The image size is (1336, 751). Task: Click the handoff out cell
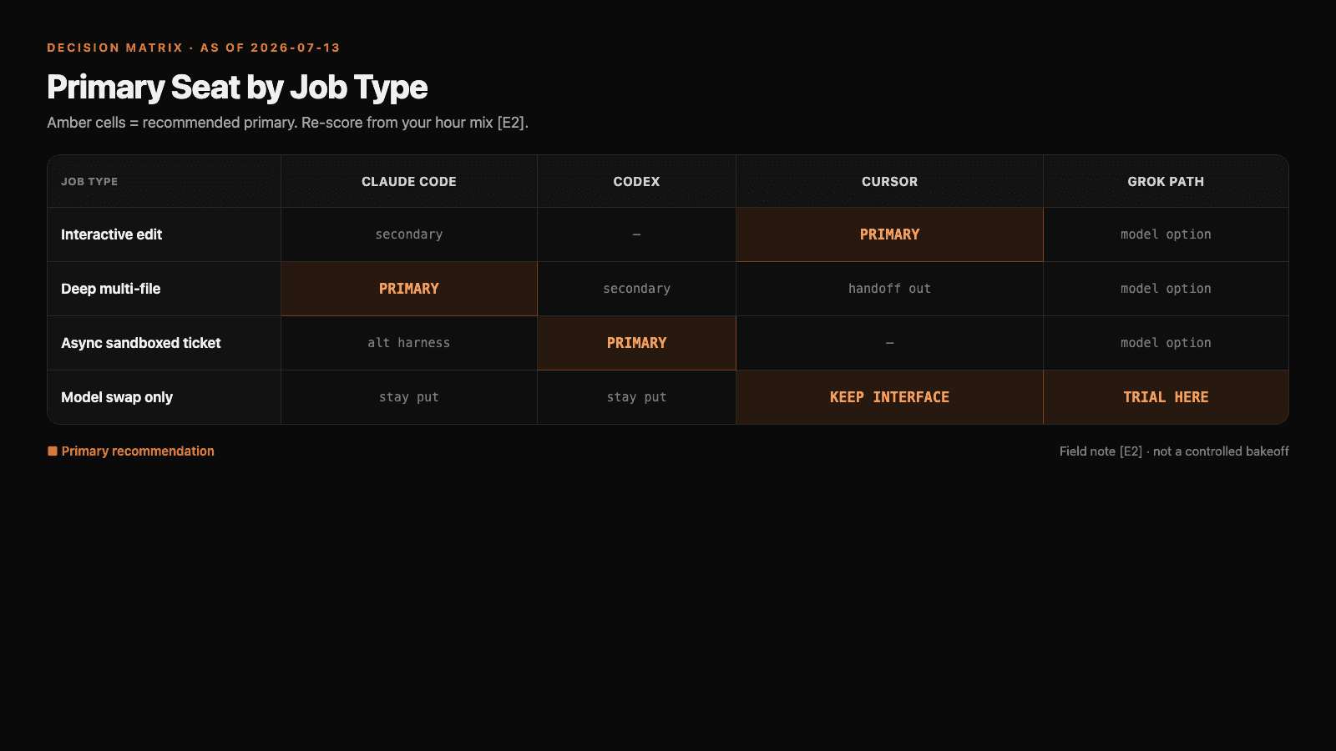click(889, 289)
